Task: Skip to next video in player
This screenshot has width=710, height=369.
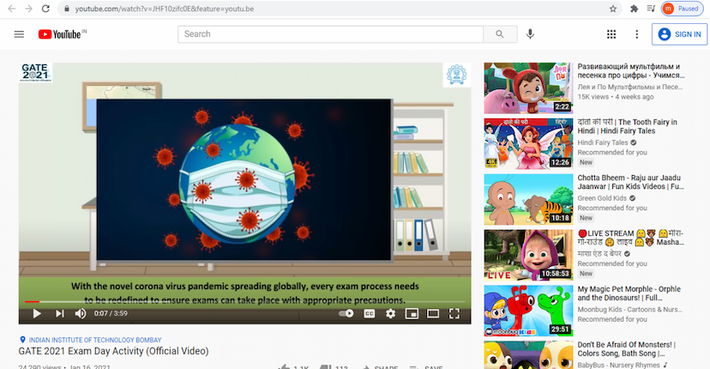Action: pos(59,314)
